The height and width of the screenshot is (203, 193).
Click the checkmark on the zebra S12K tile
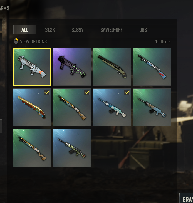click(x=127, y=93)
